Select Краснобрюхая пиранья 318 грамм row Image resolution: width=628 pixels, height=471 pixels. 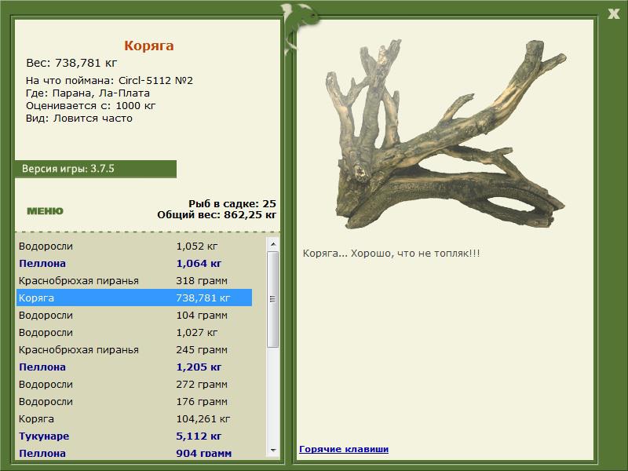(x=134, y=281)
